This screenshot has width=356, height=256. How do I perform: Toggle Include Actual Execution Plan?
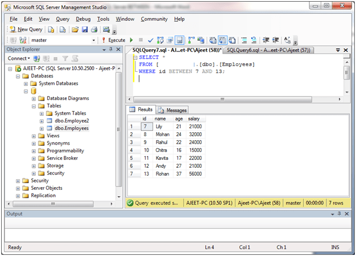(x=191, y=40)
